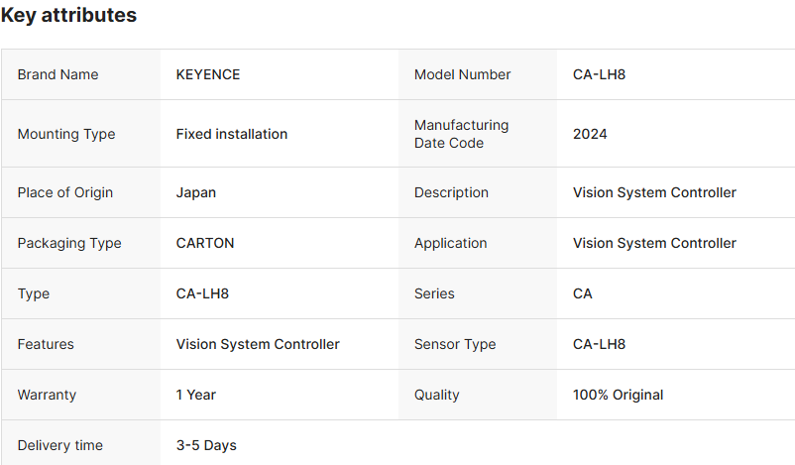Select the CARTON packaging value

pos(205,243)
